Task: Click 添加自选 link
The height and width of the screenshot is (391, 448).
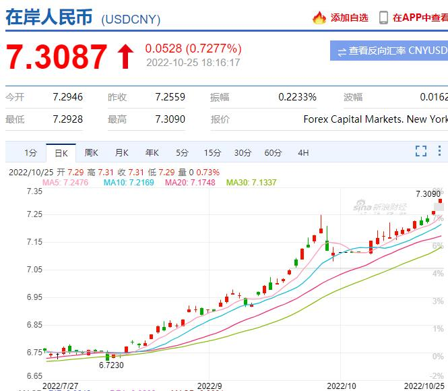Action: 350,18
